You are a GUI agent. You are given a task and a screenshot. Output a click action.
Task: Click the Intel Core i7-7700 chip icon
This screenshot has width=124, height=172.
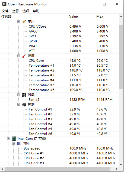click(14, 139)
